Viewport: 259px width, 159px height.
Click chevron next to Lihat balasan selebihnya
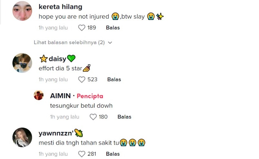(110, 43)
